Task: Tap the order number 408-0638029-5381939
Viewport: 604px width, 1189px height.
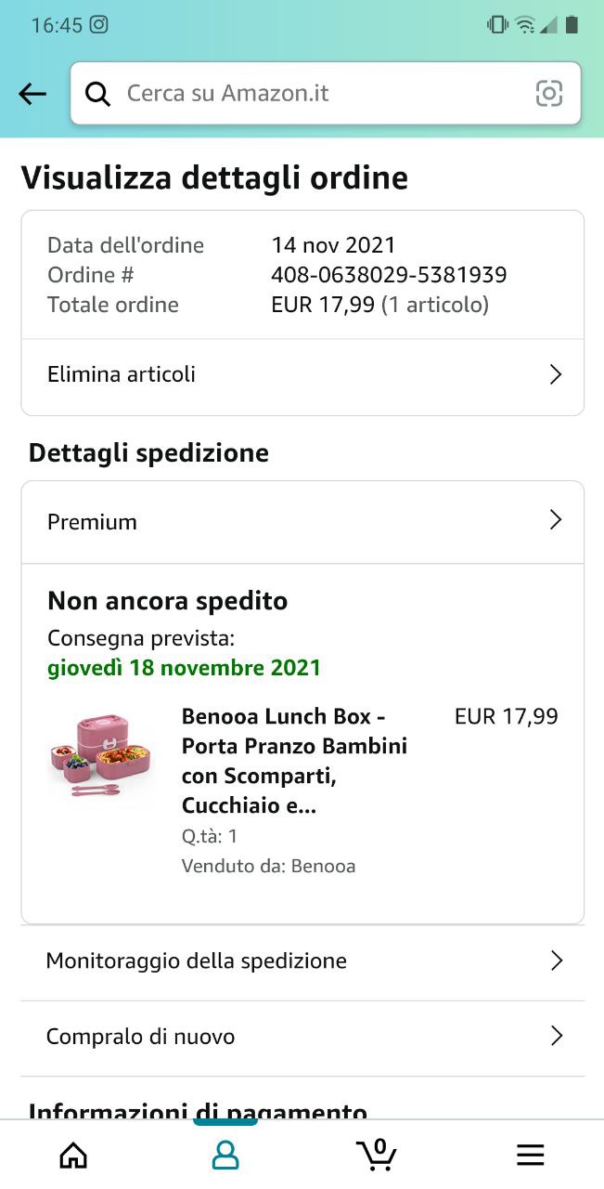Action: pyautogui.click(x=389, y=275)
